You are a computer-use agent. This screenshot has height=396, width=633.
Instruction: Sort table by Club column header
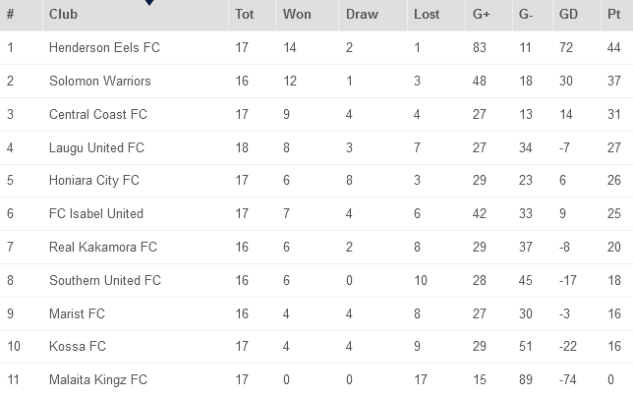coord(63,15)
